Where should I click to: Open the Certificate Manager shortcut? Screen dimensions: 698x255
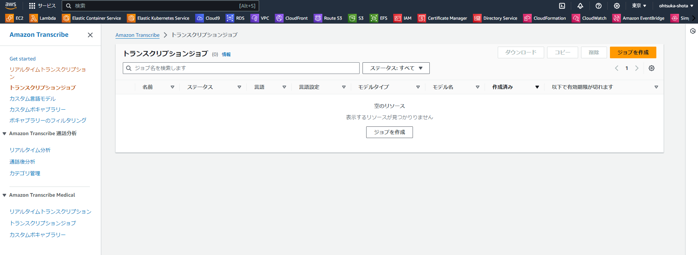[x=443, y=18]
